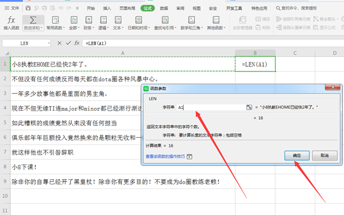Viewport: 344px width, 215px height.
Task: Expand the name box dropdown showing LEN
Action: click(49, 43)
